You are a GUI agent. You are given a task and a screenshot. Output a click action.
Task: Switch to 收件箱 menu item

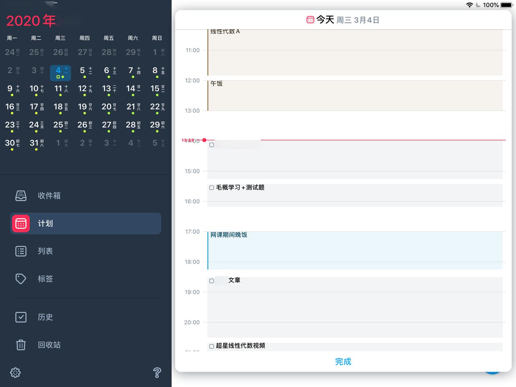[x=85, y=196]
